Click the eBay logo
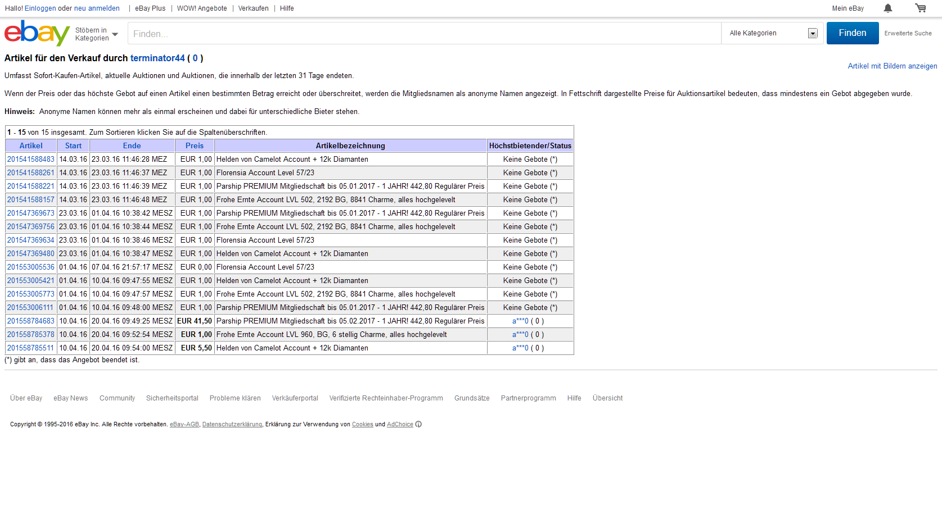942x510 pixels. click(x=37, y=33)
